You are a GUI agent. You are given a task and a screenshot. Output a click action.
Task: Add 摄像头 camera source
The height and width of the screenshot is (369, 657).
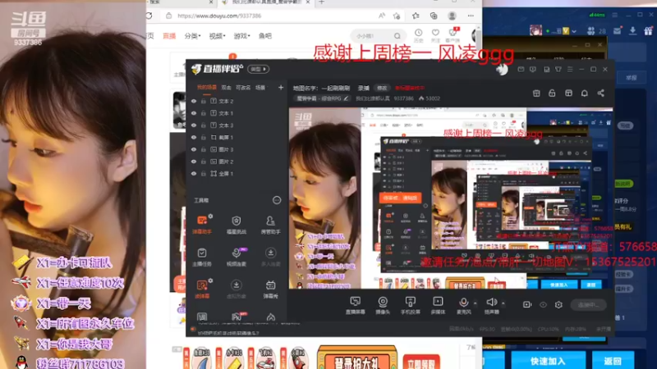pyautogui.click(x=383, y=305)
